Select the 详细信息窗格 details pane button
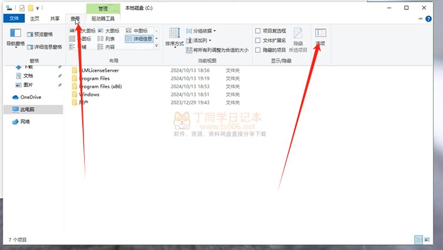443x250 pixels. [x=45, y=47]
